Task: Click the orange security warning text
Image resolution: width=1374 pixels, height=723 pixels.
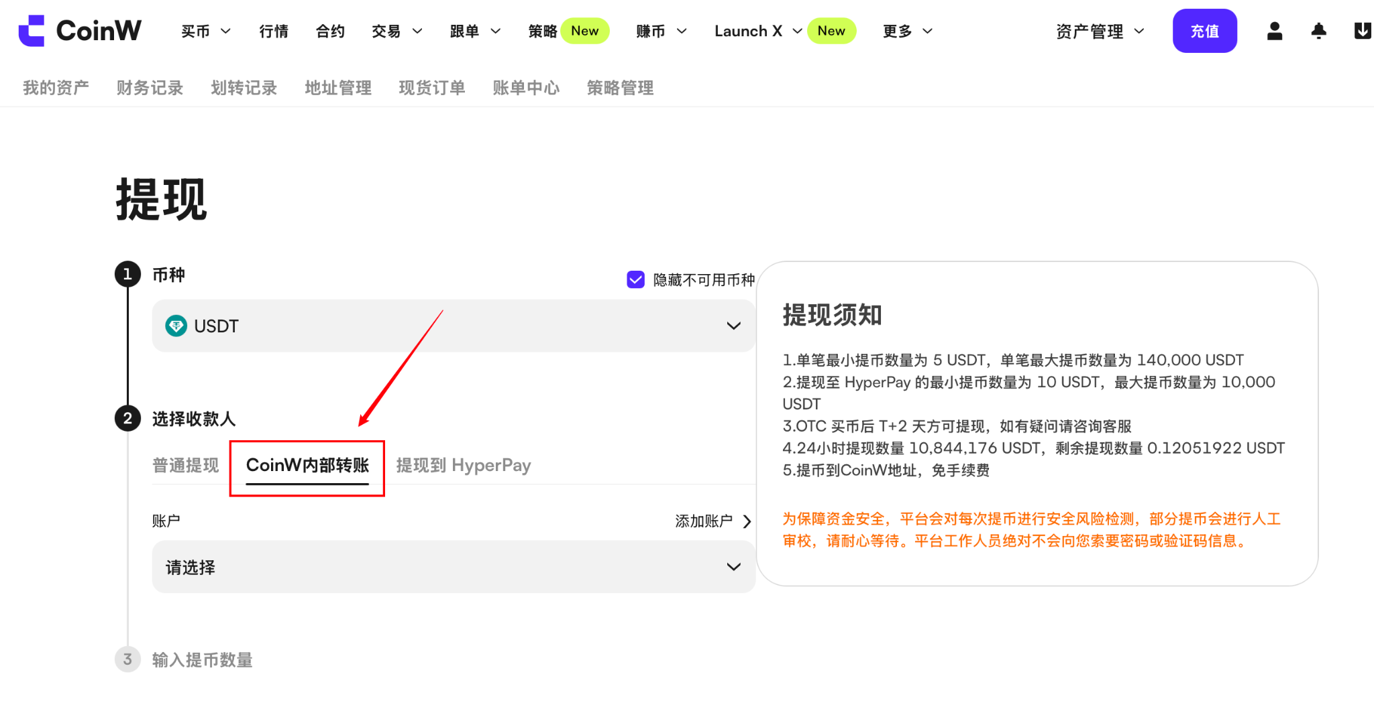Action: [1032, 529]
